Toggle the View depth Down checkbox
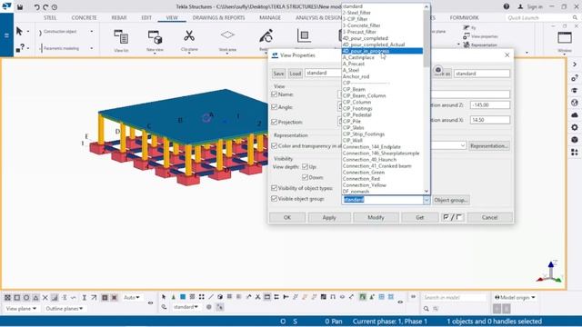This screenshot has width=582, height=327. 306,177
